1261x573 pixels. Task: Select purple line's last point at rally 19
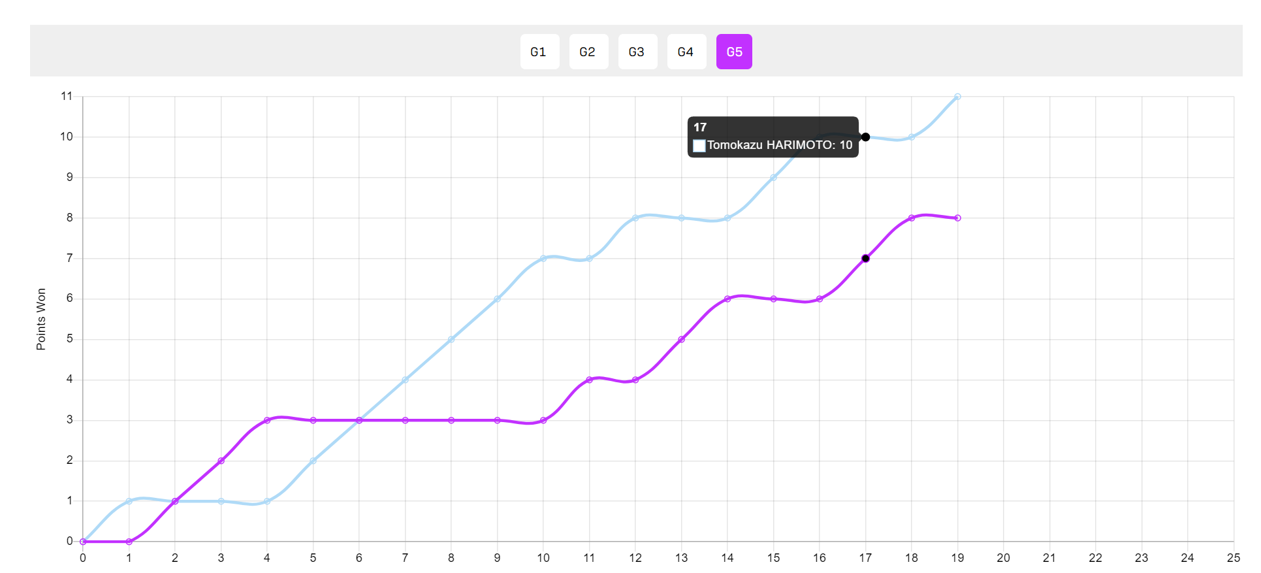click(x=957, y=218)
